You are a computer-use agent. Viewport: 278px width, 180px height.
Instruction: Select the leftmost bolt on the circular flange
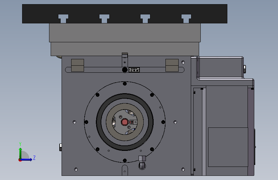pyautogui.click(x=86, y=122)
